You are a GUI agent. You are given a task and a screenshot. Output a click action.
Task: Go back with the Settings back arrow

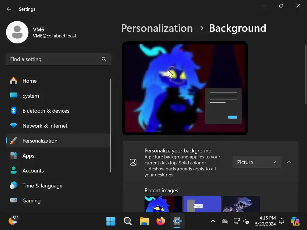[x=9, y=9]
